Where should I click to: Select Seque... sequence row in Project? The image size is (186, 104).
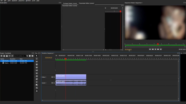(17, 63)
